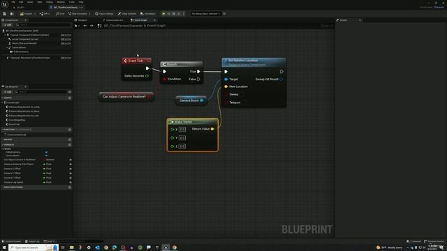Click the Browse to asset icon
Image resolution: width=447 pixels, height=251 pixels.
pyautogui.click(x=12, y=14)
